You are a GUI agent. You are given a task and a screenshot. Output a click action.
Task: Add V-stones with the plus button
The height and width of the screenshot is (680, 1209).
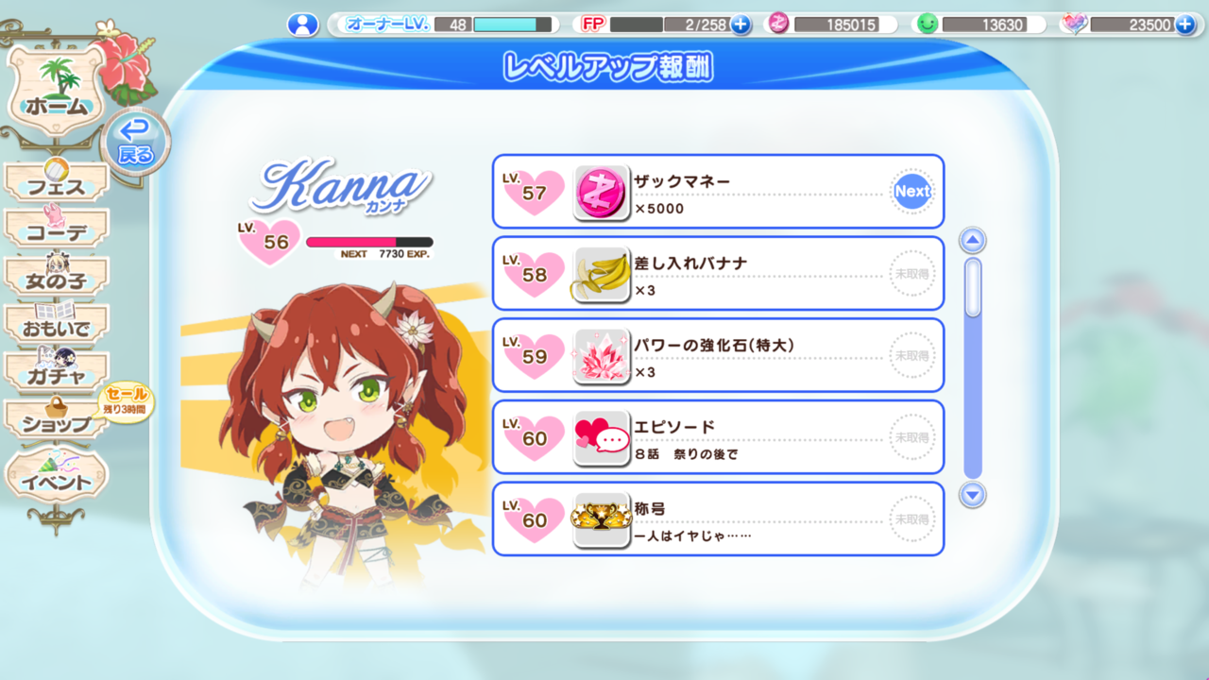[1184, 25]
